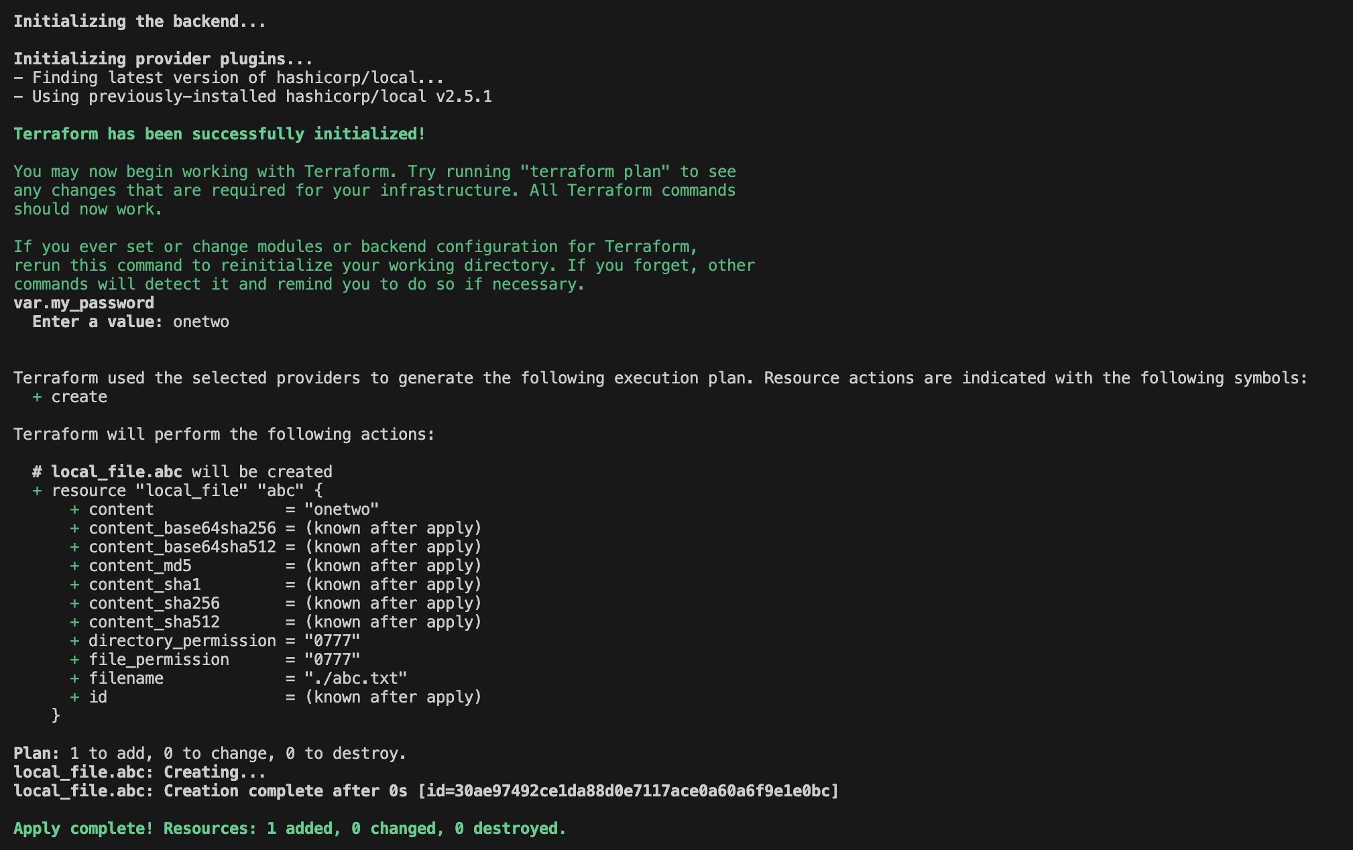Click the plus symbol beside filename attribute
The height and width of the screenshot is (850, 1353).
(x=74, y=678)
